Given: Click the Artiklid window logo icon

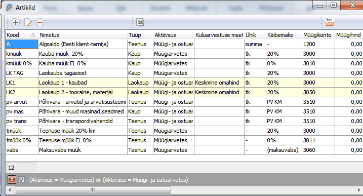Looking at the screenshot, I should pos(9,8).
